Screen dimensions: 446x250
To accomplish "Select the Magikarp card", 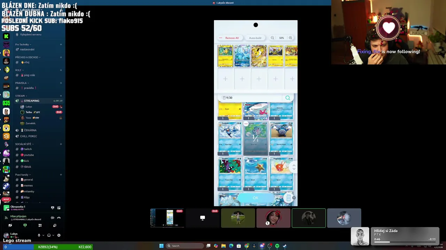I will pyautogui.click(x=282, y=174).
